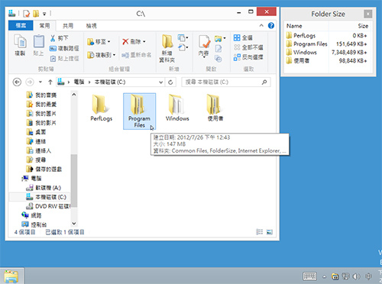Click the Copy (複製) icon in the ribbon
Image resolution: width=382 pixels, height=284 pixels.
tap(20, 41)
